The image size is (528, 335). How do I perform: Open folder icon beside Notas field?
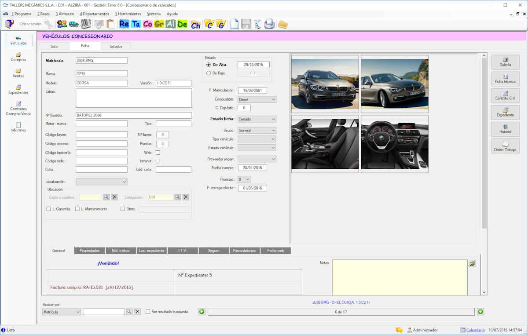click(x=472, y=263)
